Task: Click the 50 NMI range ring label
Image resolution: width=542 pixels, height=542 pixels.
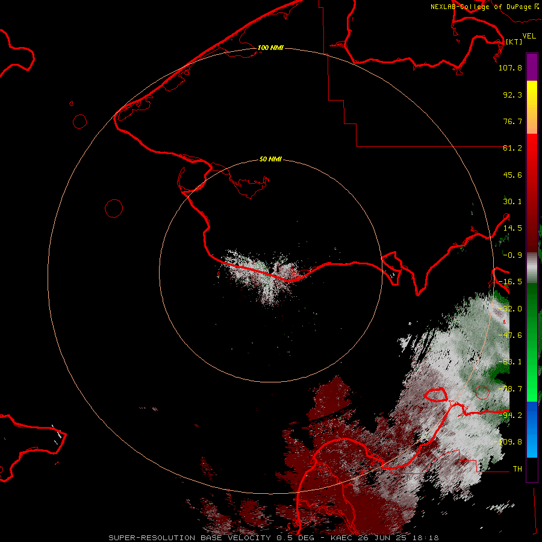Action: 270,159
